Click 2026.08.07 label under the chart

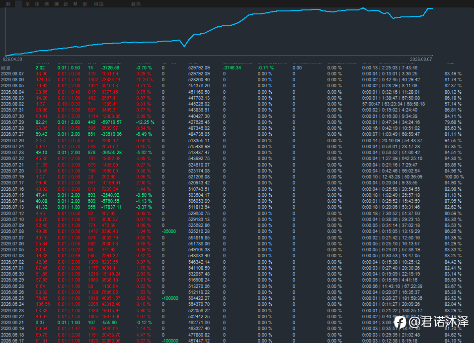[421, 59]
